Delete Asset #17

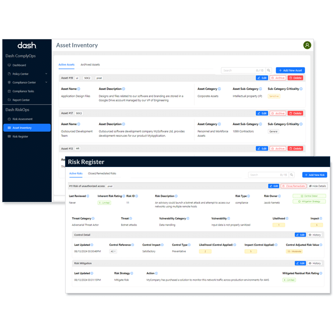(x=295, y=113)
